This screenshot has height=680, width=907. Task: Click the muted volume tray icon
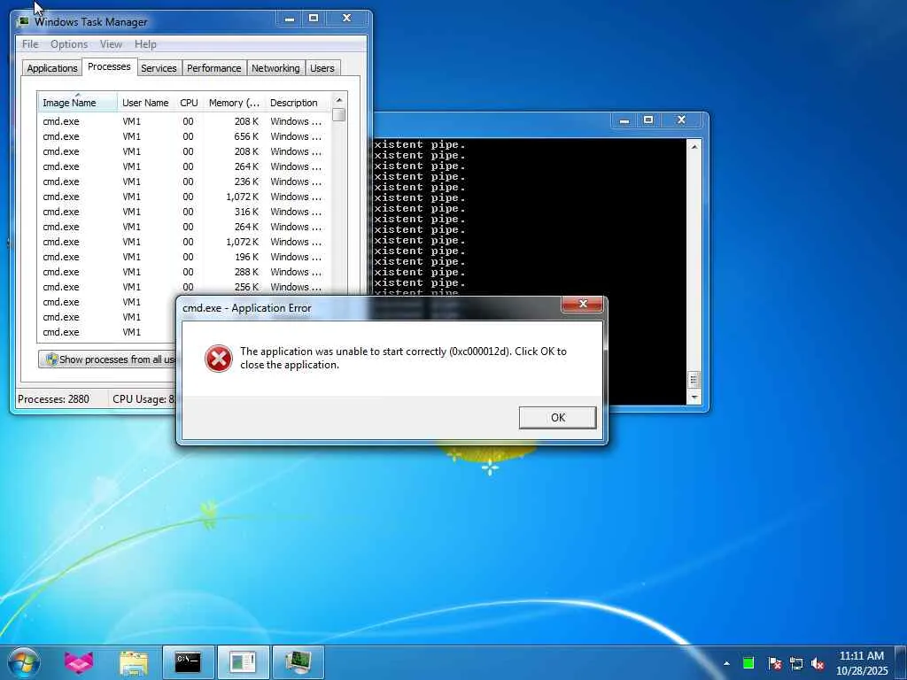pyautogui.click(x=818, y=663)
